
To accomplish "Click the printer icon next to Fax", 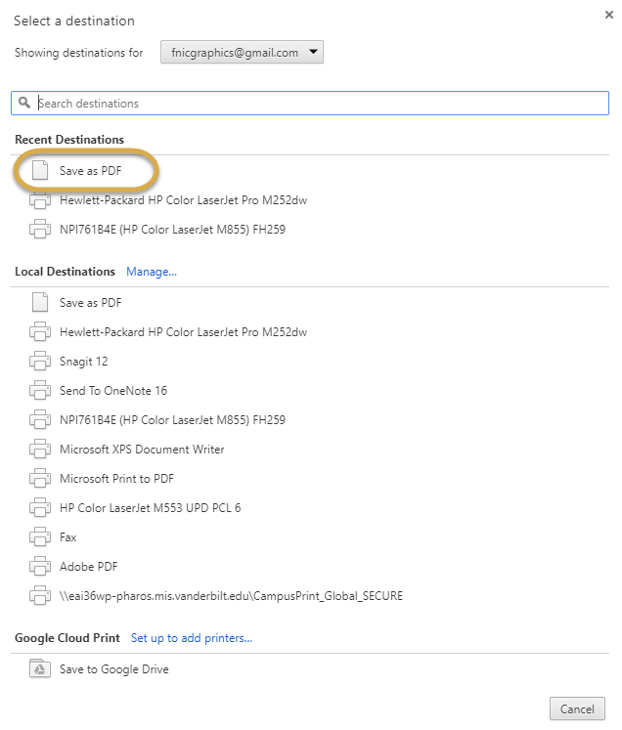I will click(40, 537).
